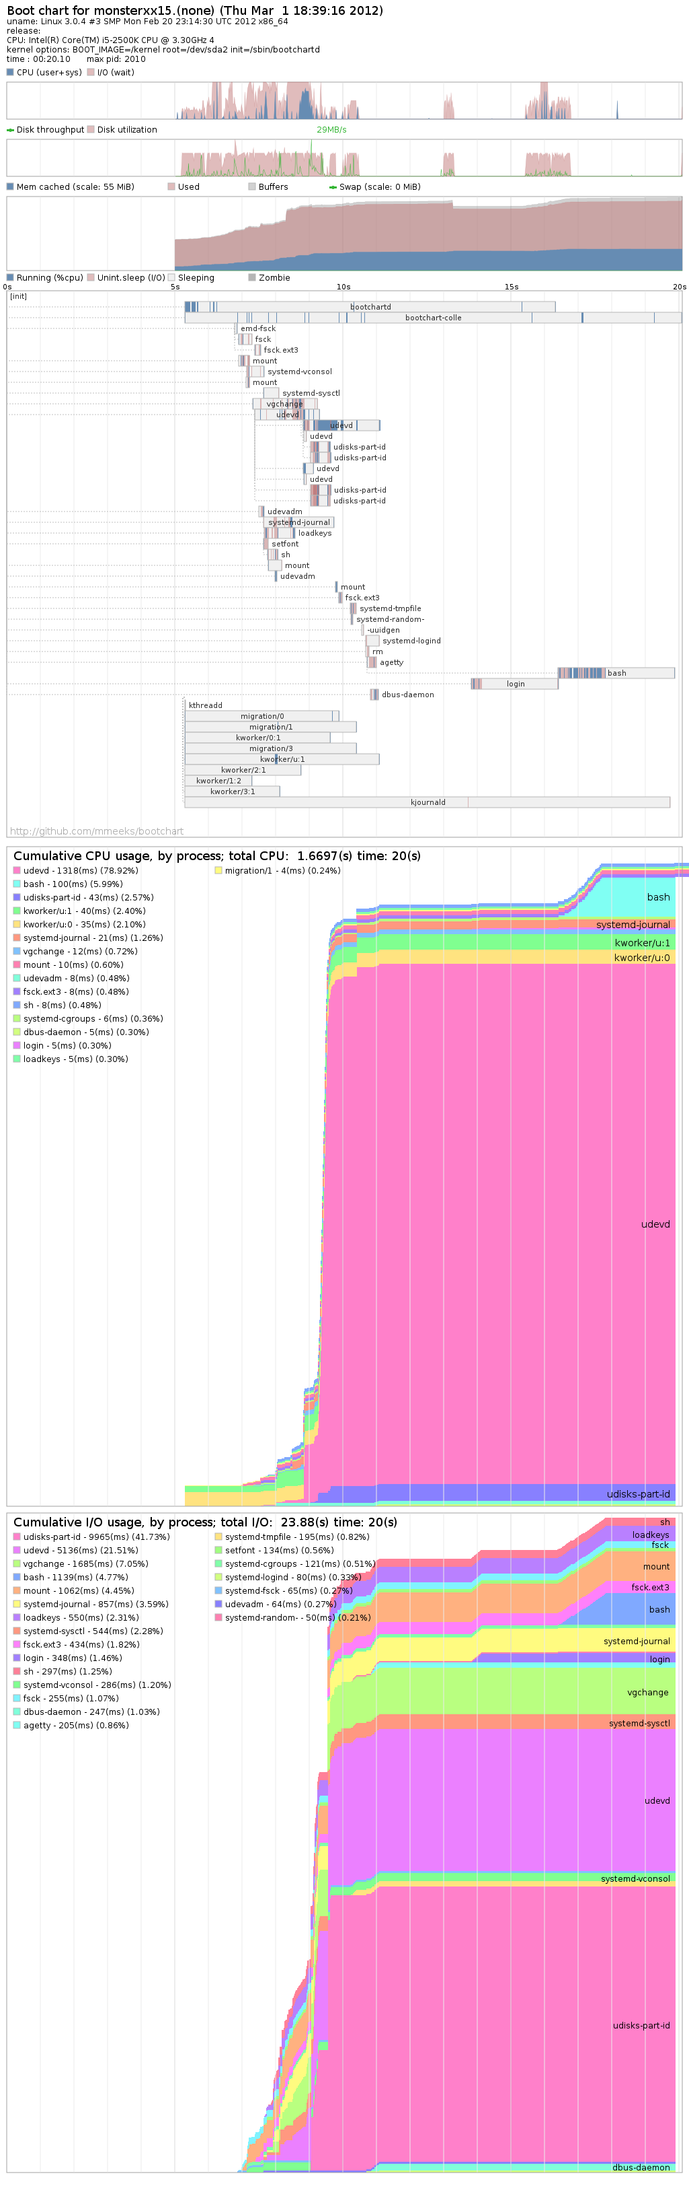Select the bootchartd process bar

pos(370,307)
